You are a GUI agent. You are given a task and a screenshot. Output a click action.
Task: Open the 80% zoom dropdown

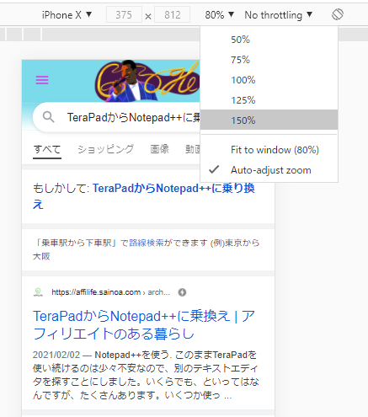click(219, 14)
